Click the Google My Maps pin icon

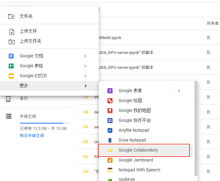point(110,111)
